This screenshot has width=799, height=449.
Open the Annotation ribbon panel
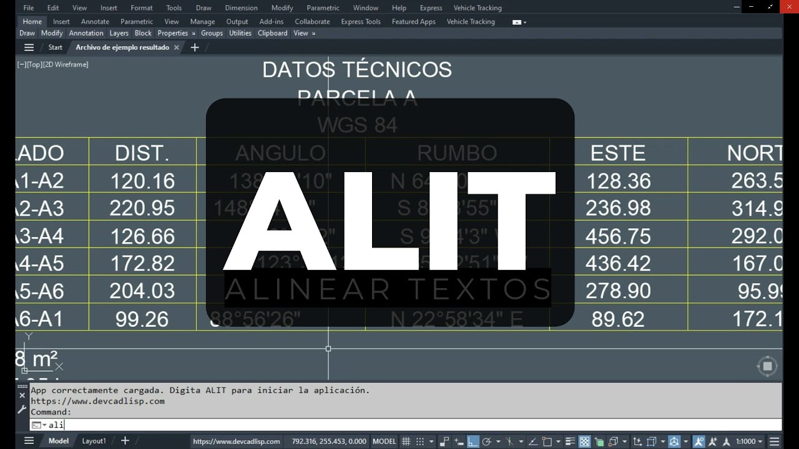click(x=86, y=33)
